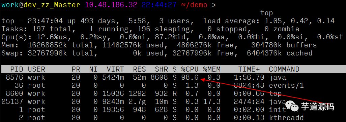Click the 8608 SHR value
The height and width of the screenshot is (122, 346).
click(x=159, y=77)
